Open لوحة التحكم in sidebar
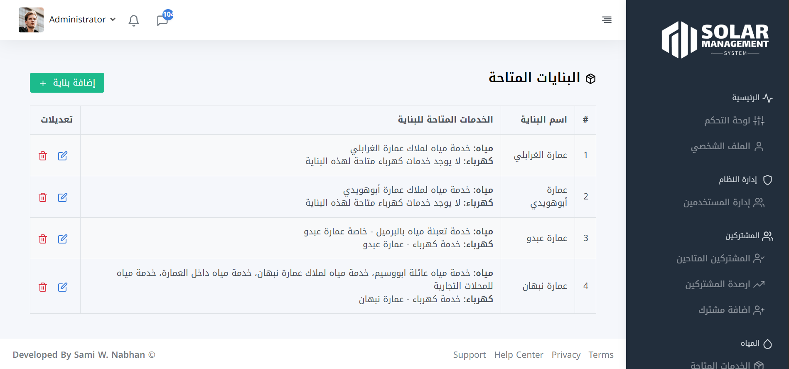Screen dimensions: 789x369 (x=734, y=121)
